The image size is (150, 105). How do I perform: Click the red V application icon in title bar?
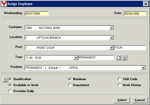(x=4, y=4)
